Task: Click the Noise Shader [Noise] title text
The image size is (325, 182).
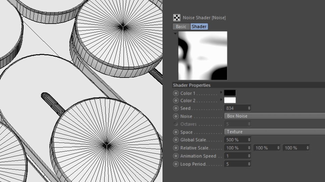Action: (x=204, y=18)
